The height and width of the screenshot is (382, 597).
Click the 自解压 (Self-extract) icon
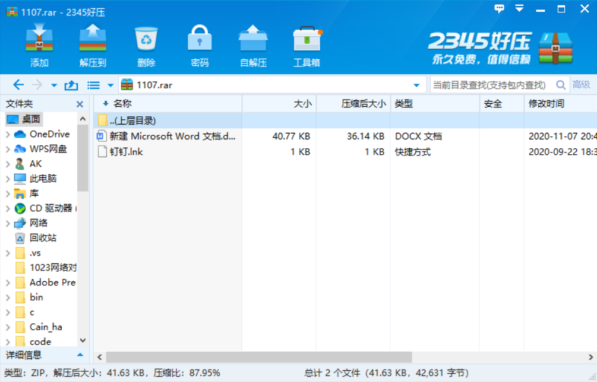click(253, 38)
